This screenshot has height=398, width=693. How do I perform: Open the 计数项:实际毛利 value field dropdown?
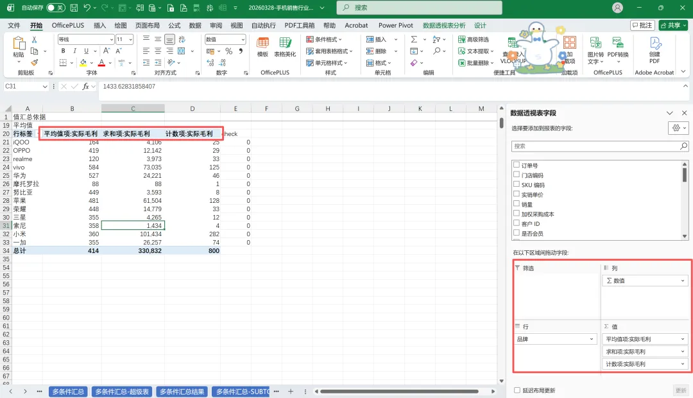click(x=682, y=364)
